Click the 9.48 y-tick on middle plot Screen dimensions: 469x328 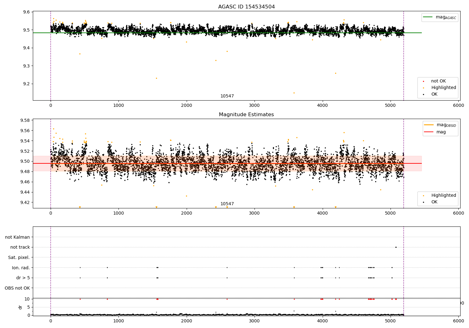pyautogui.click(x=25, y=171)
